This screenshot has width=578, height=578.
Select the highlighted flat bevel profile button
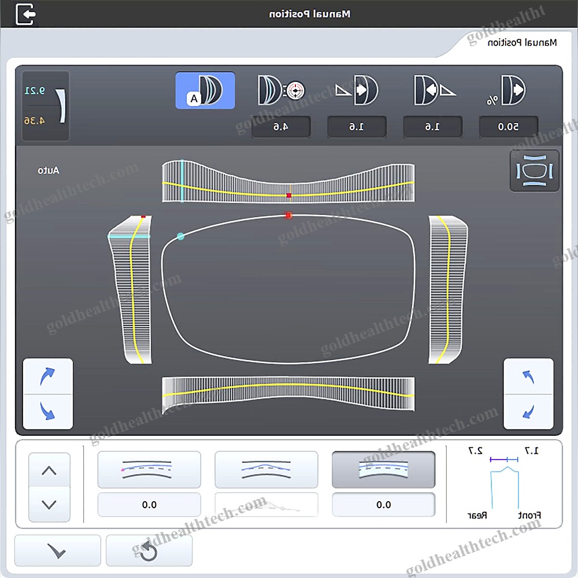383,469
